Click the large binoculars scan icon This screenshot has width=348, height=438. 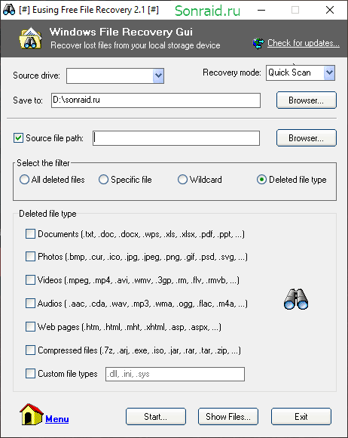pyautogui.click(x=296, y=299)
